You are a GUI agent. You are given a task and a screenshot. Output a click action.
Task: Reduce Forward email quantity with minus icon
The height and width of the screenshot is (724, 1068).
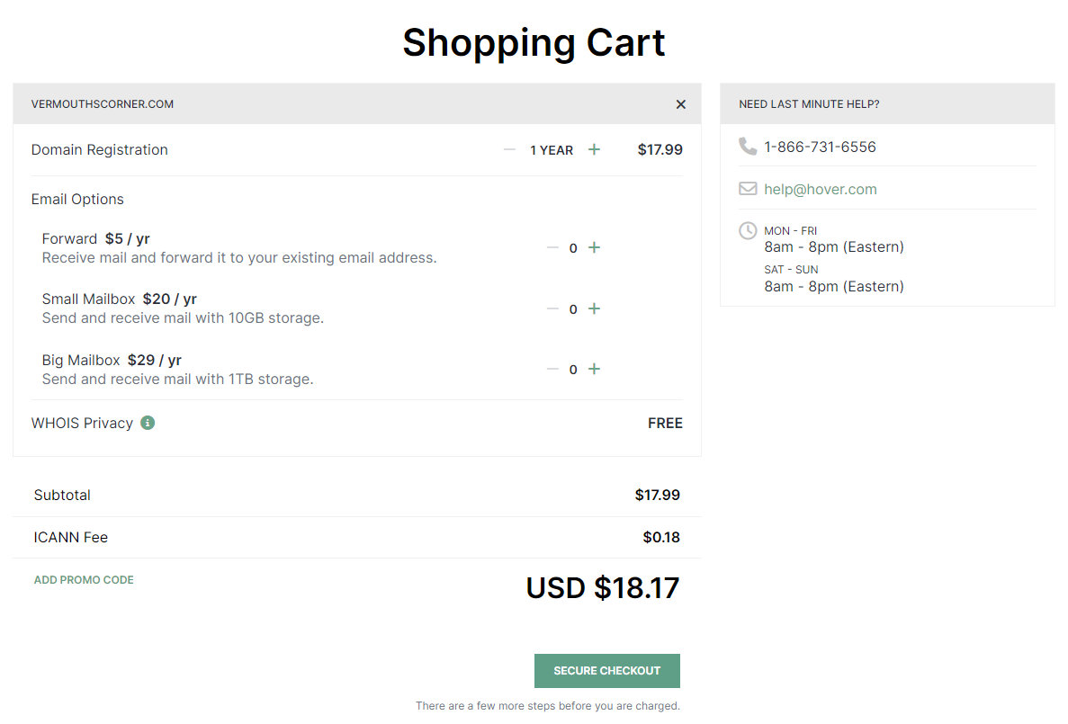(x=552, y=247)
